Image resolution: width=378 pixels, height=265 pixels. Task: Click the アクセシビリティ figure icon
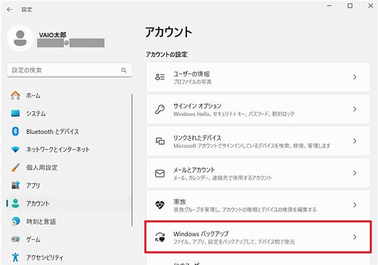coord(15,257)
